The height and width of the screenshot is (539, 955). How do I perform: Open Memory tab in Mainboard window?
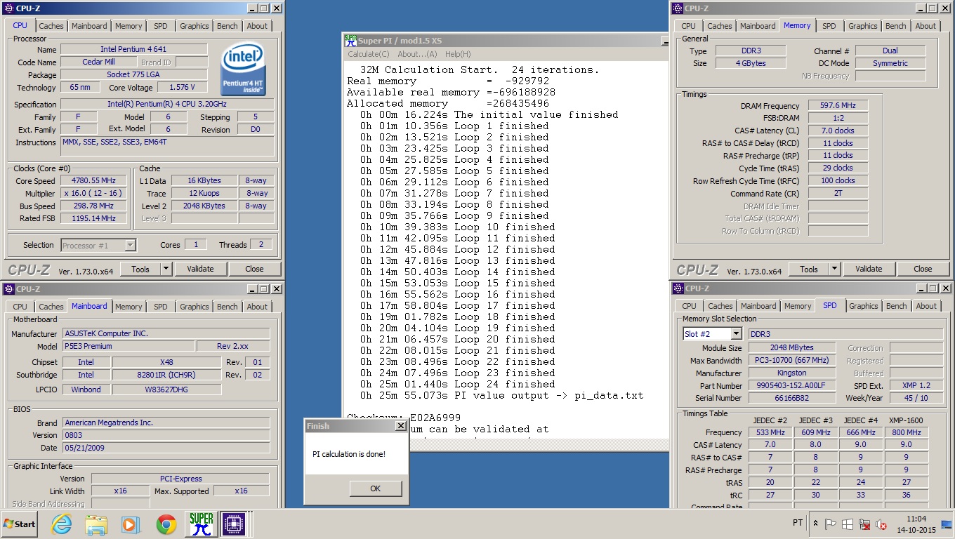[x=129, y=307]
